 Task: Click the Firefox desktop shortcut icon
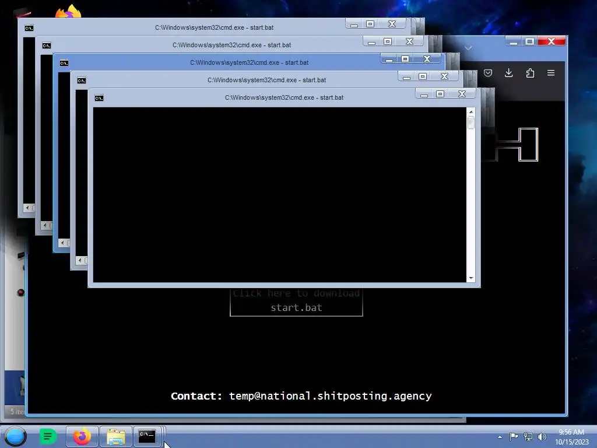point(69,10)
